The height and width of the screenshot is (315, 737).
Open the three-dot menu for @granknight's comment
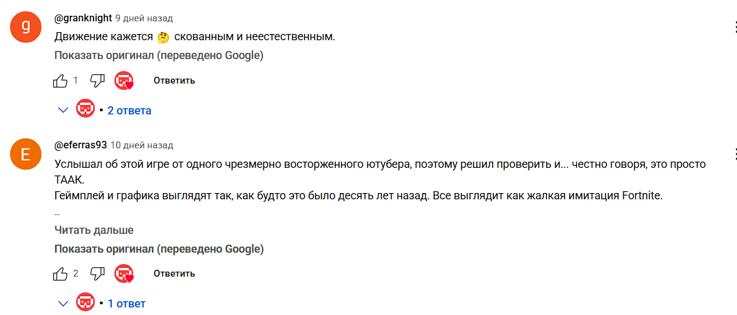(734, 27)
